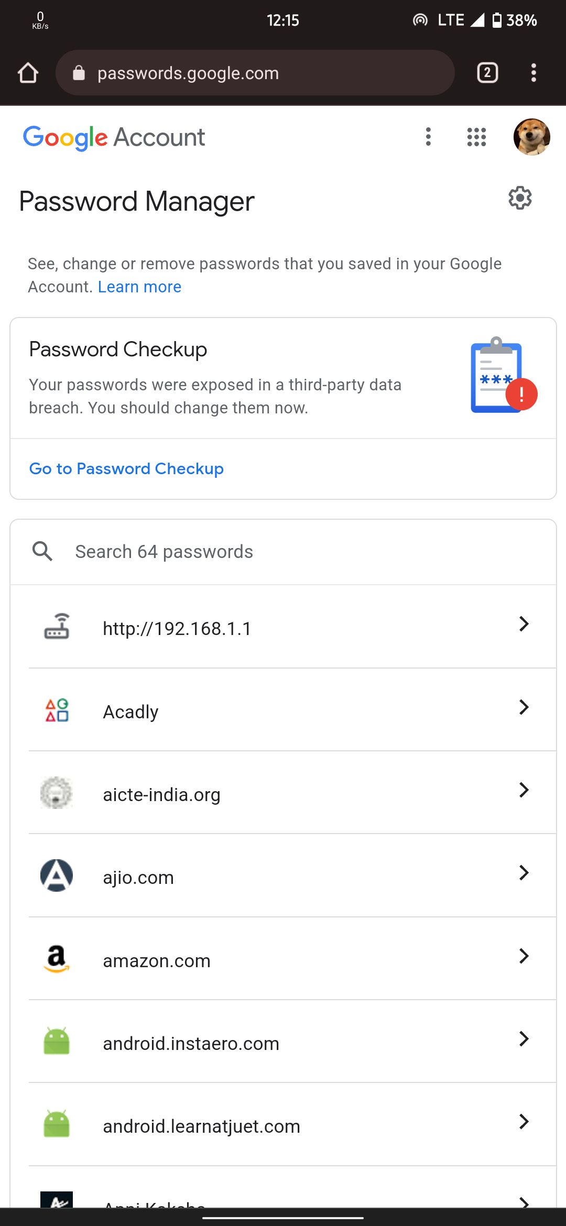Image resolution: width=566 pixels, height=1226 pixels.
Task: Open the Google Account overflow menu
Action: pyautogui.click(x=428, y=137)
